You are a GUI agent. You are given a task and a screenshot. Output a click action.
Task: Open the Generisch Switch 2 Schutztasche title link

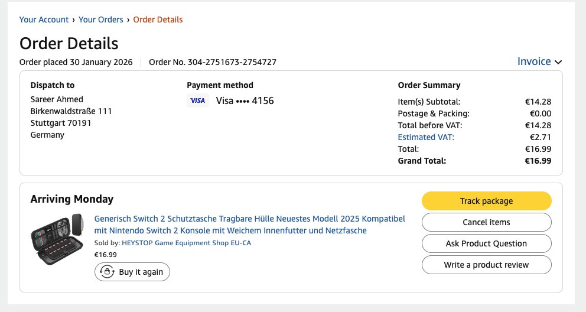tap(249, 225)
